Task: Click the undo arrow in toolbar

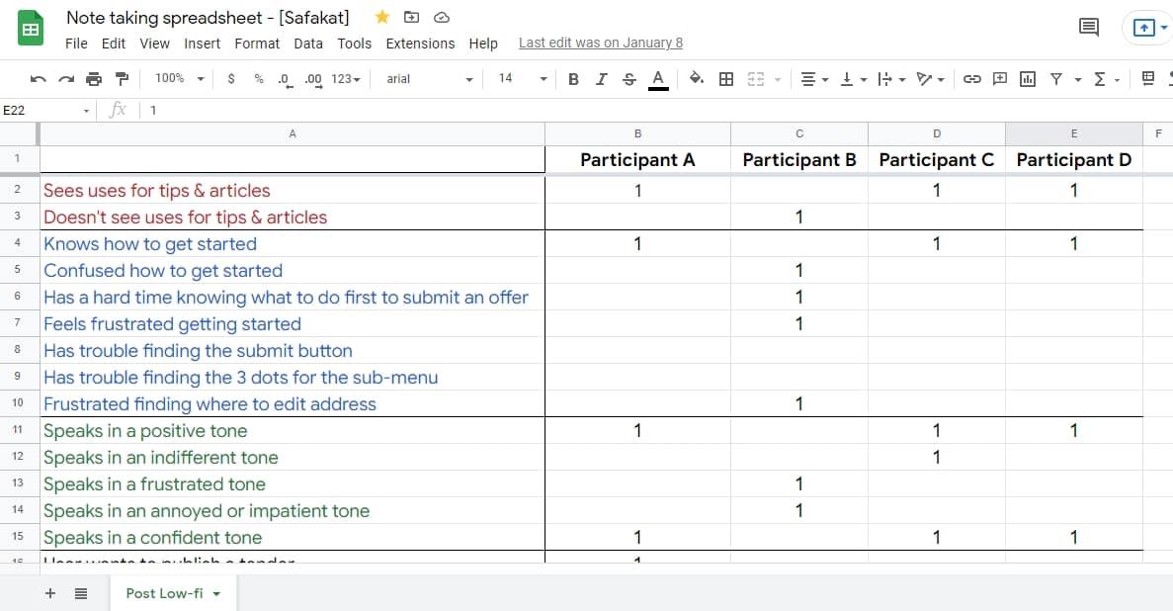Action: [38, 79]
